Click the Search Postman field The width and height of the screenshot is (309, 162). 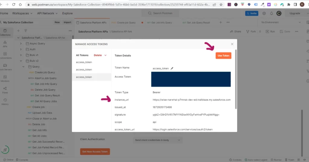click(x=161, y=13)
